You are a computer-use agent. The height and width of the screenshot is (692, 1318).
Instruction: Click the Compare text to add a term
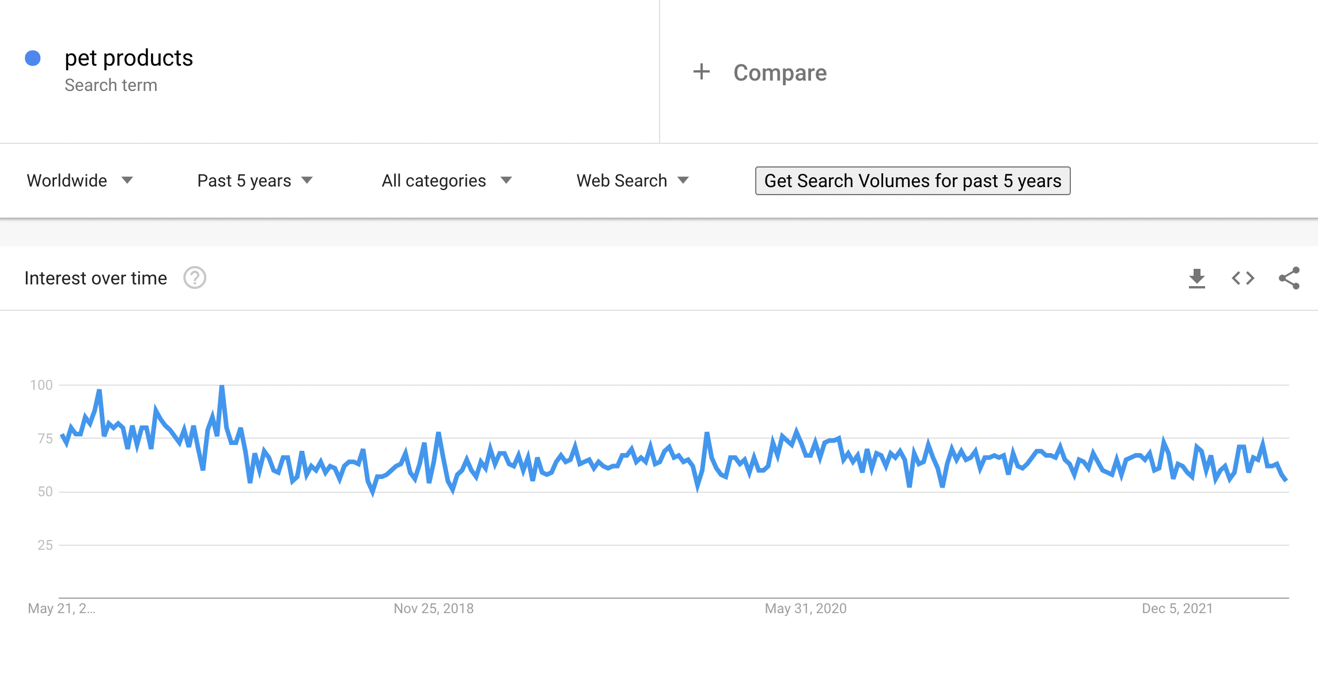pos(779,73)
